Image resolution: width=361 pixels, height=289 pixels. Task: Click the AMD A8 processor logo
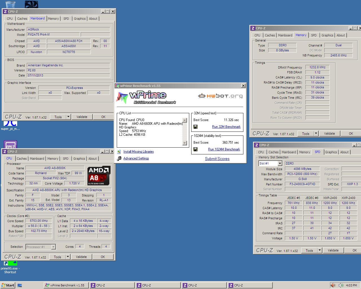[99, 175]
